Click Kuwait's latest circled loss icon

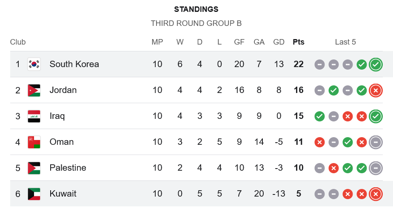376,194
